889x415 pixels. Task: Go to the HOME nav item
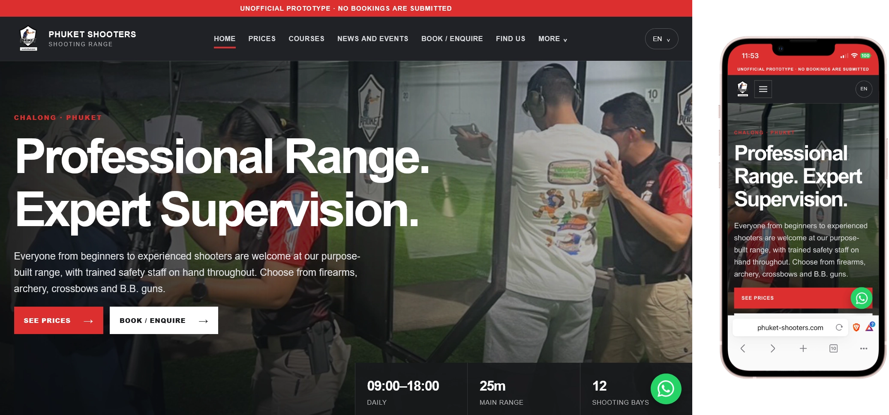tap(225, 39)
